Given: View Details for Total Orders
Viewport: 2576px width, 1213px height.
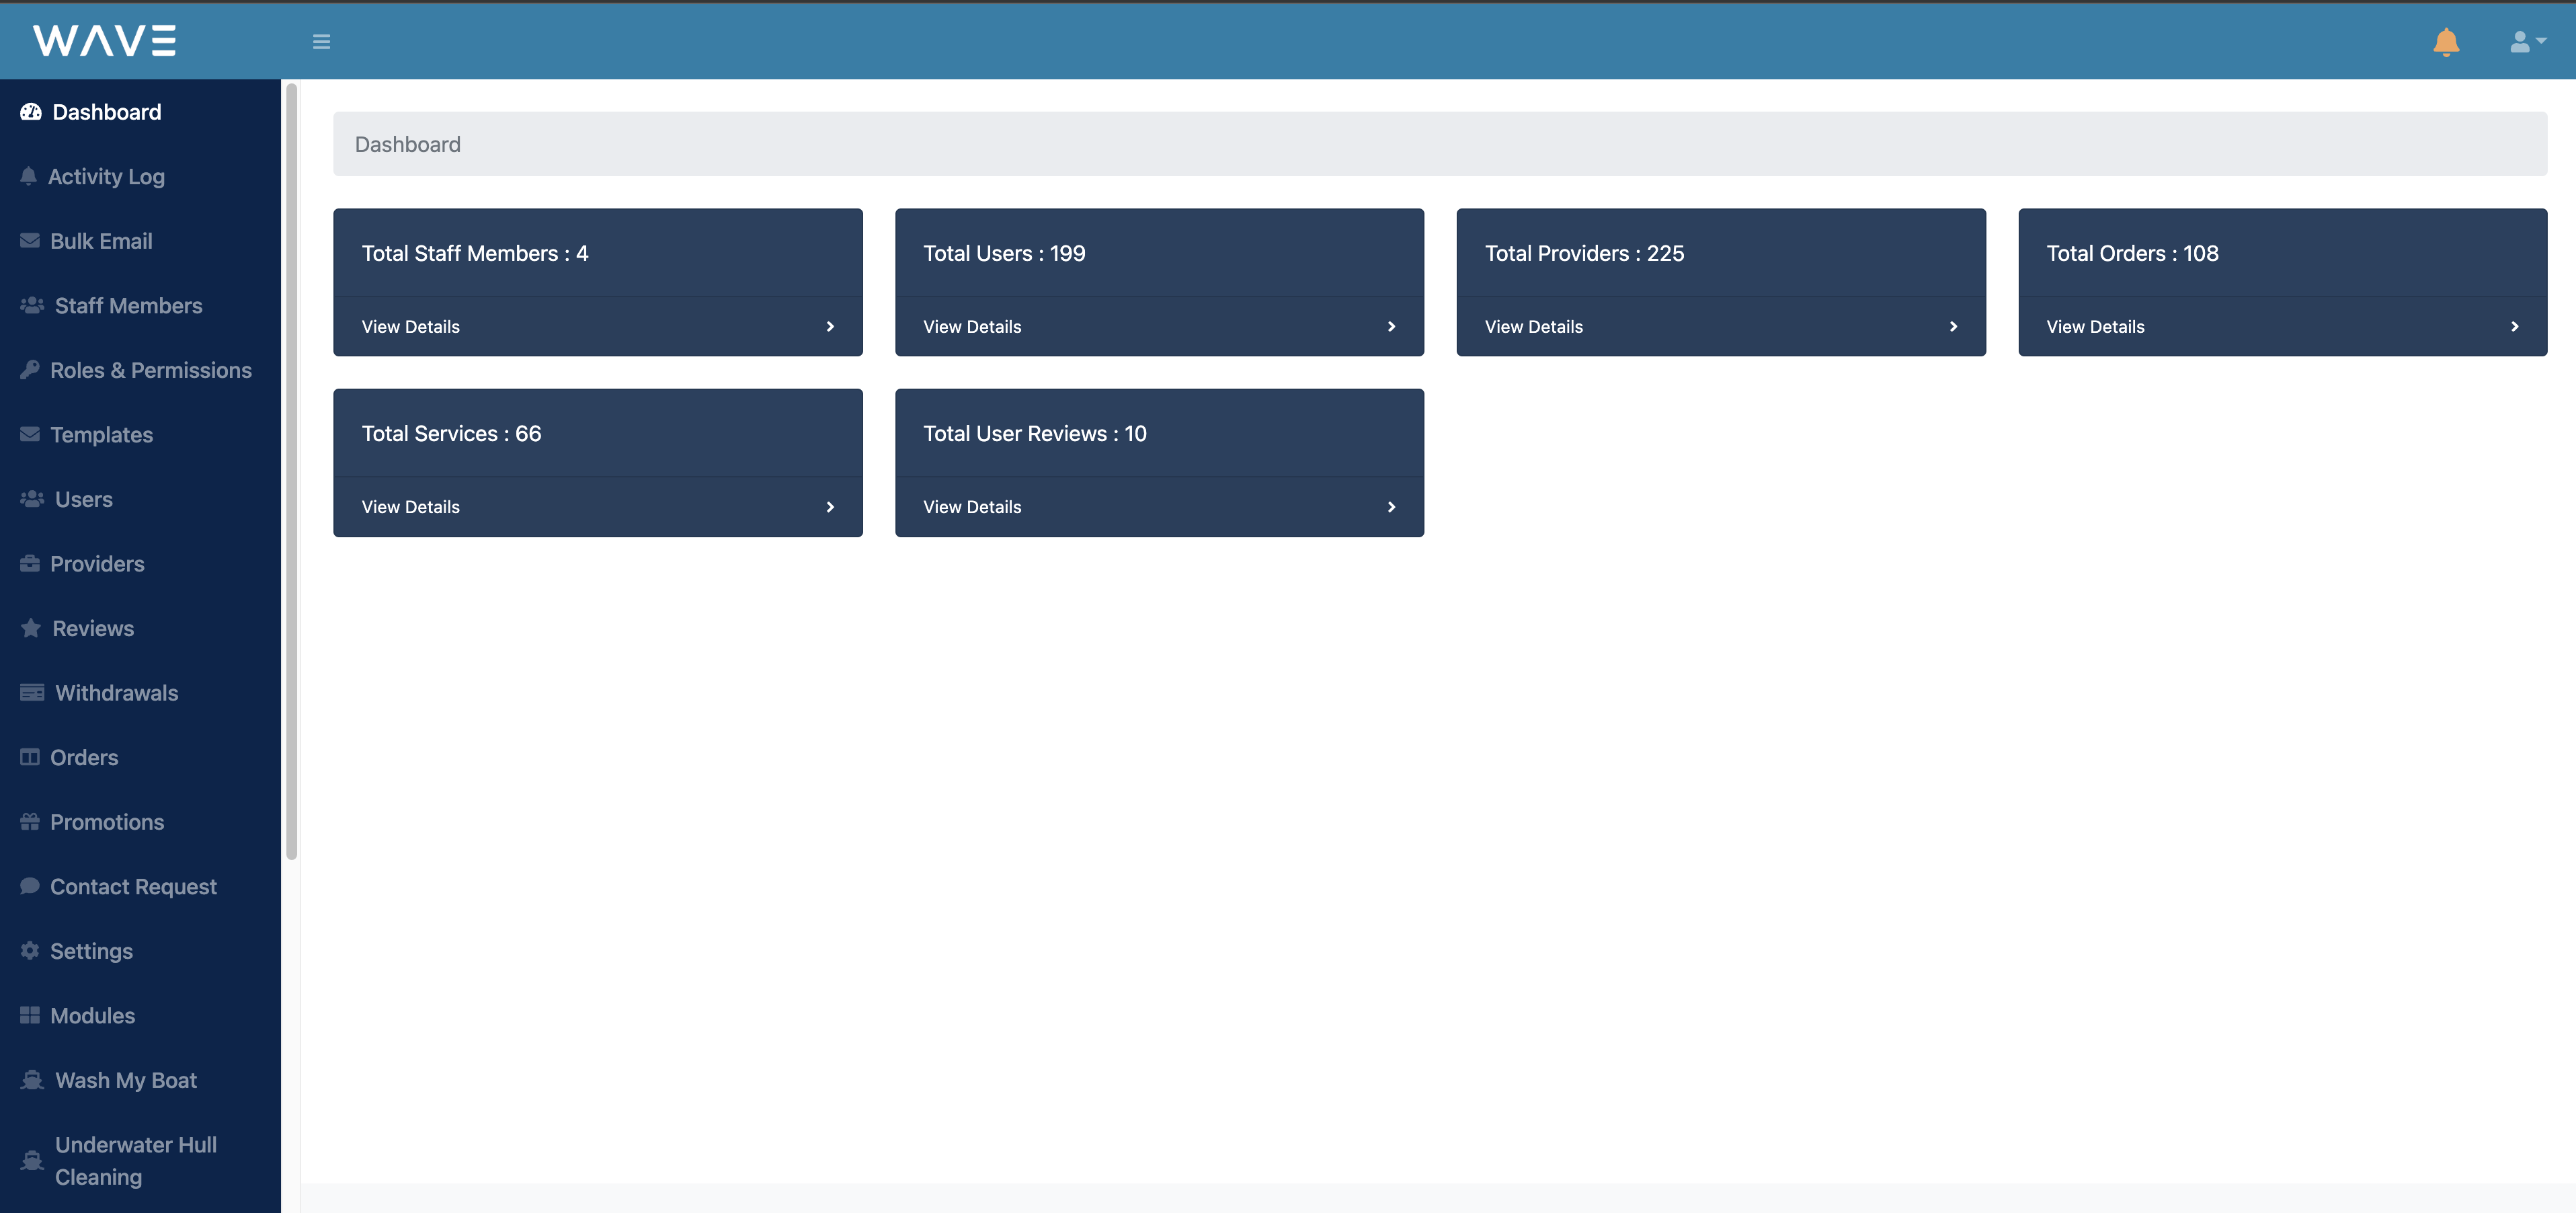Looking at the screenshot, I should point(2095,327).
